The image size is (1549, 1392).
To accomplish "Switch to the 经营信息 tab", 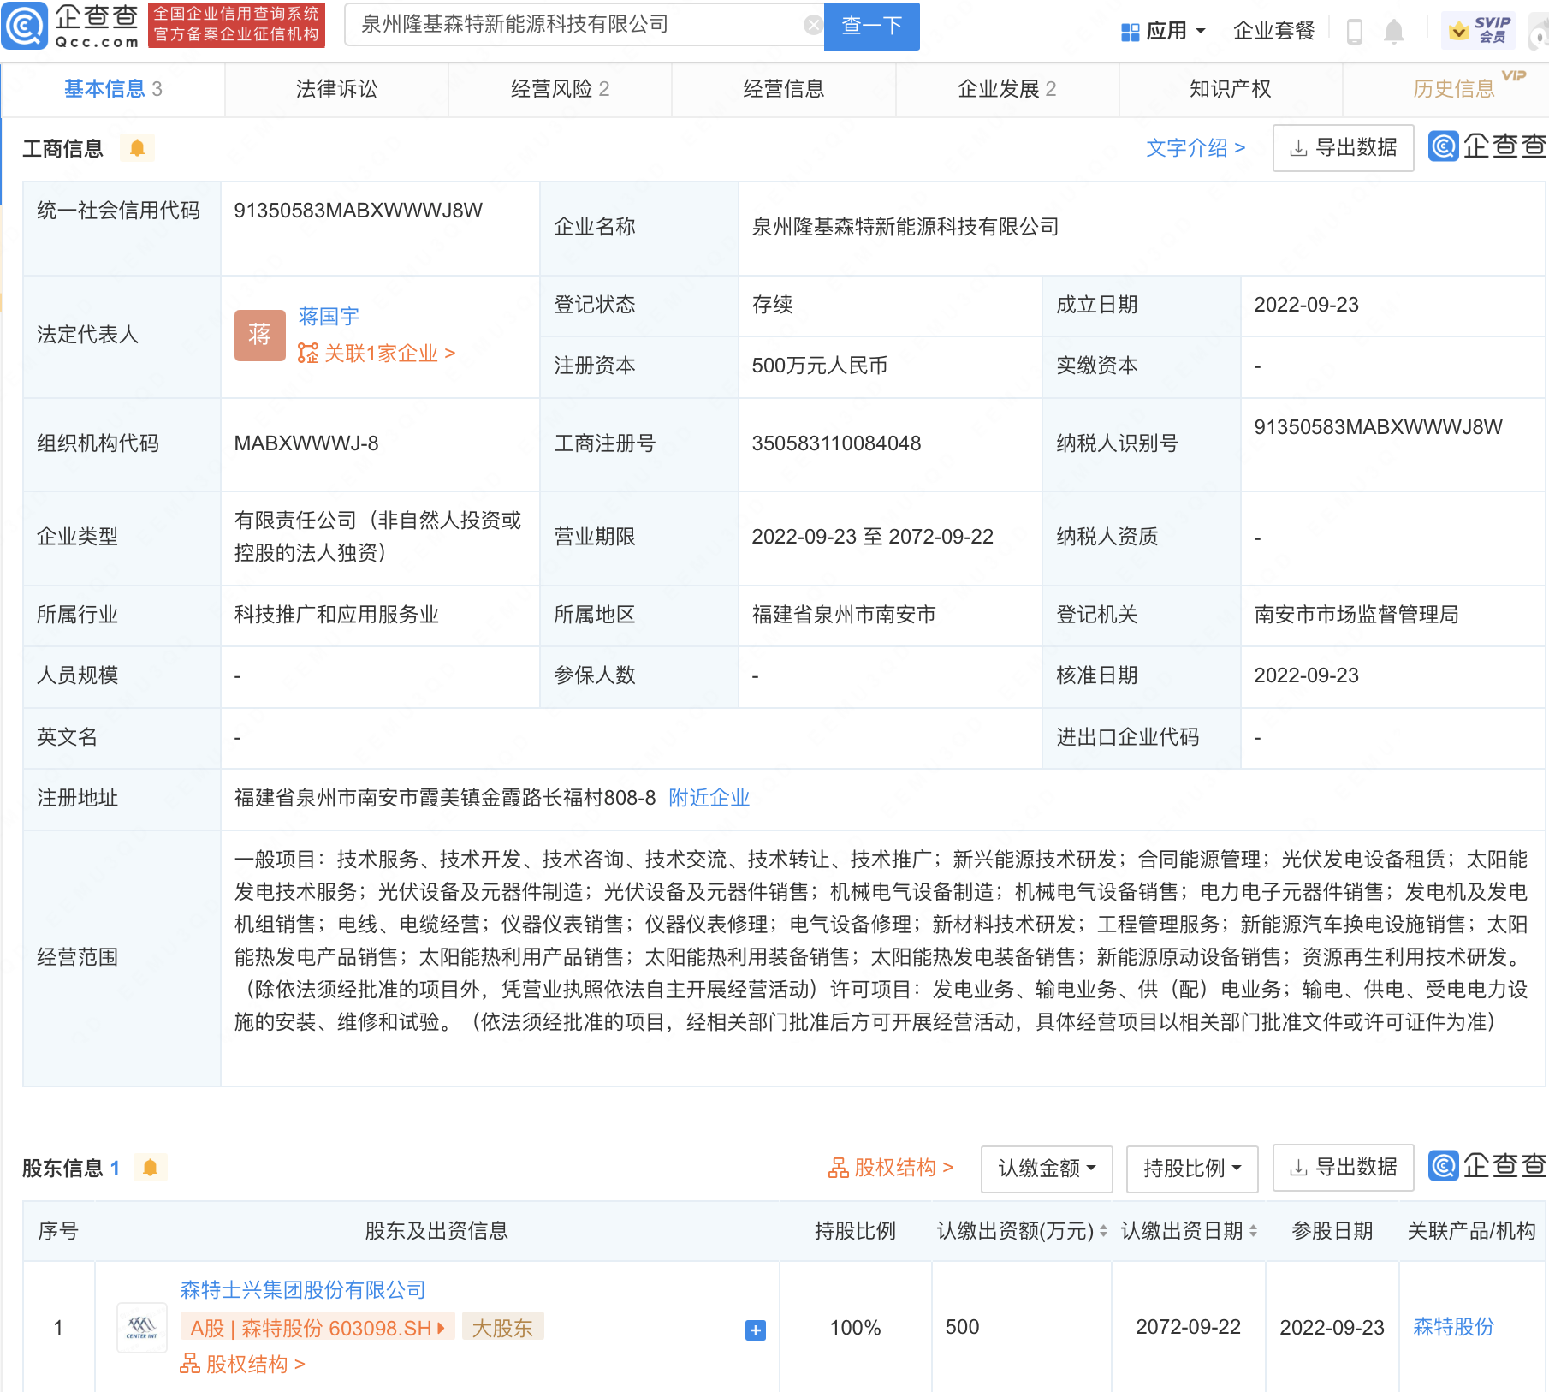I will (783, 89).
